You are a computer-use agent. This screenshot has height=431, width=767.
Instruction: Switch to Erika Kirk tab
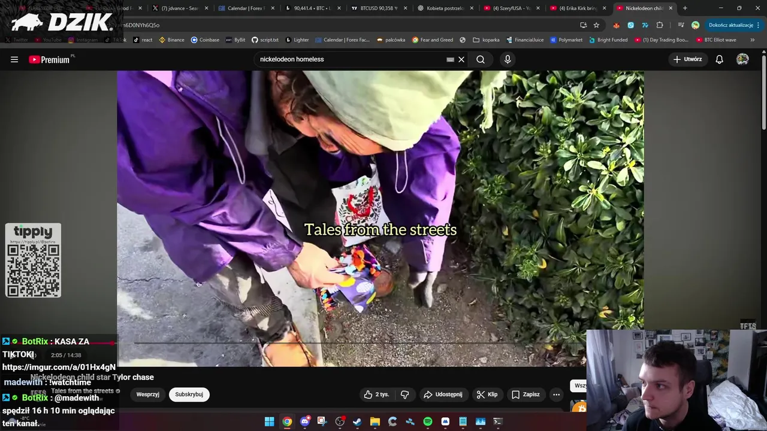tap(577, 8)
